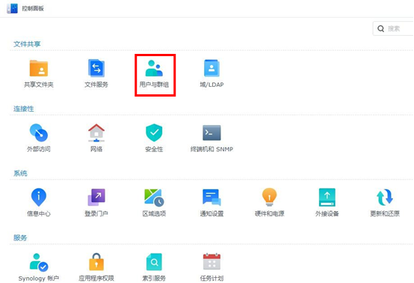Open the 域/LDAP settings icon

click(x=211, y=68)
